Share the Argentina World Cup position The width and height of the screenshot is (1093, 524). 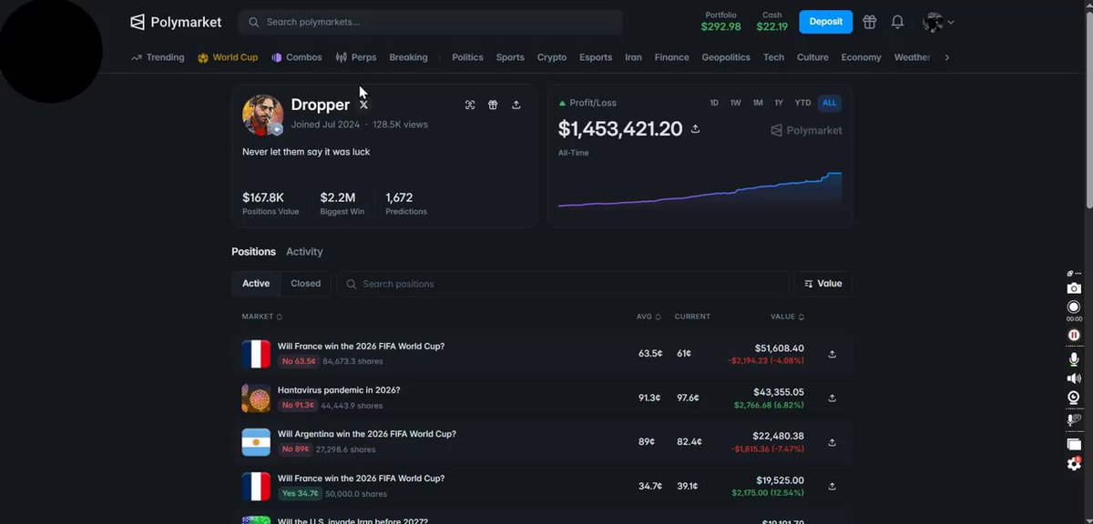[x=833, y=443]
